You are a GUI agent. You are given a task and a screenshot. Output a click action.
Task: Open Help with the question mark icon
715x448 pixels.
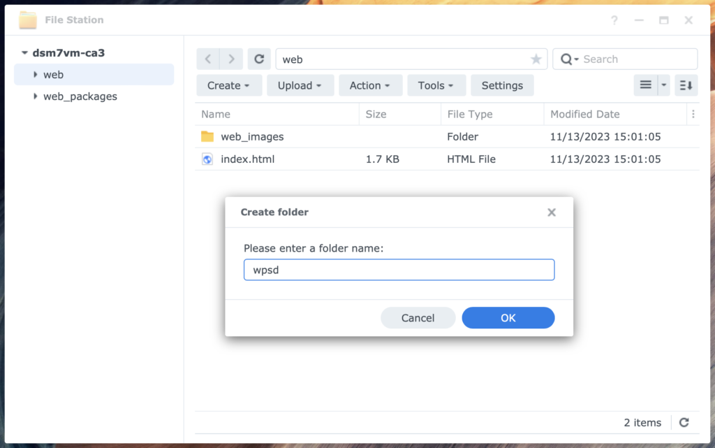point(614,20)
